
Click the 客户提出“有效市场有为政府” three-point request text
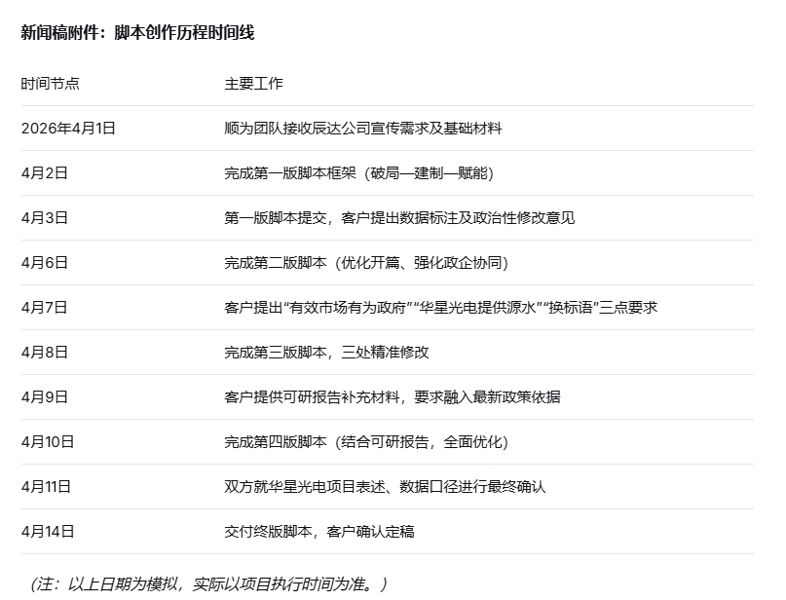tap(440, 308)
